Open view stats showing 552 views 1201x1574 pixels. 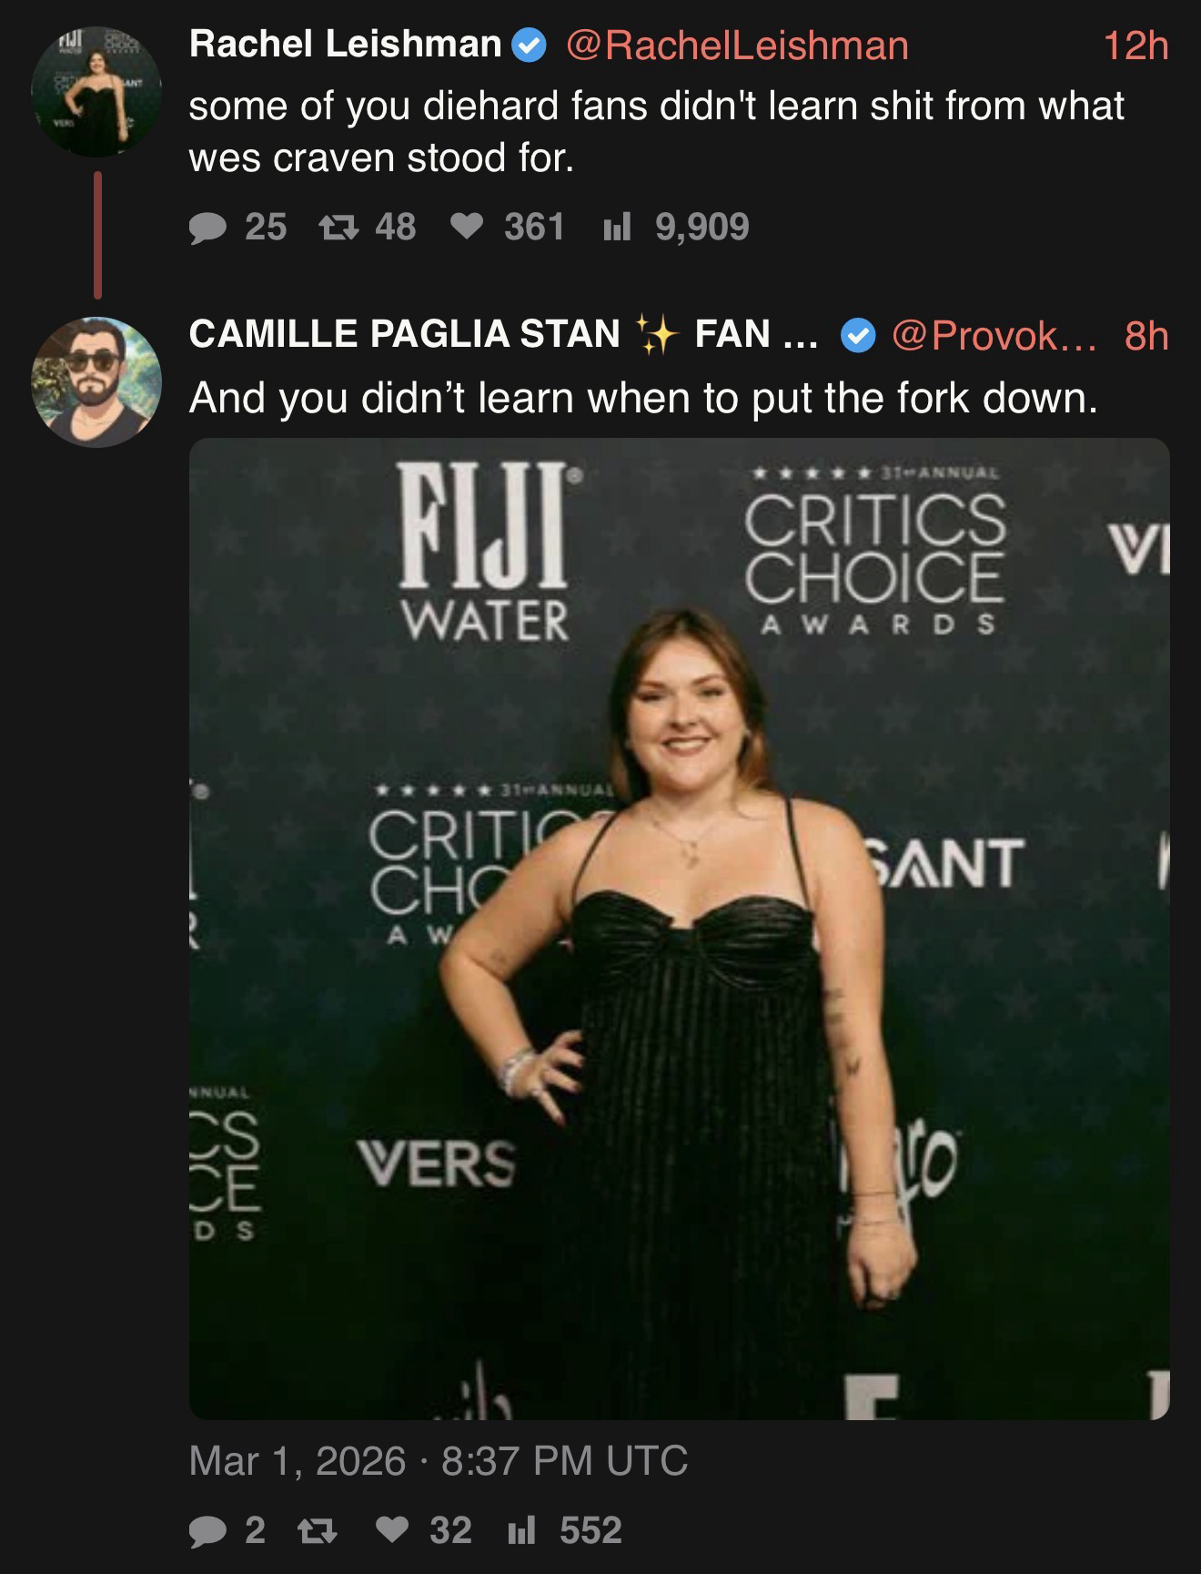(x=522, y=1531)
